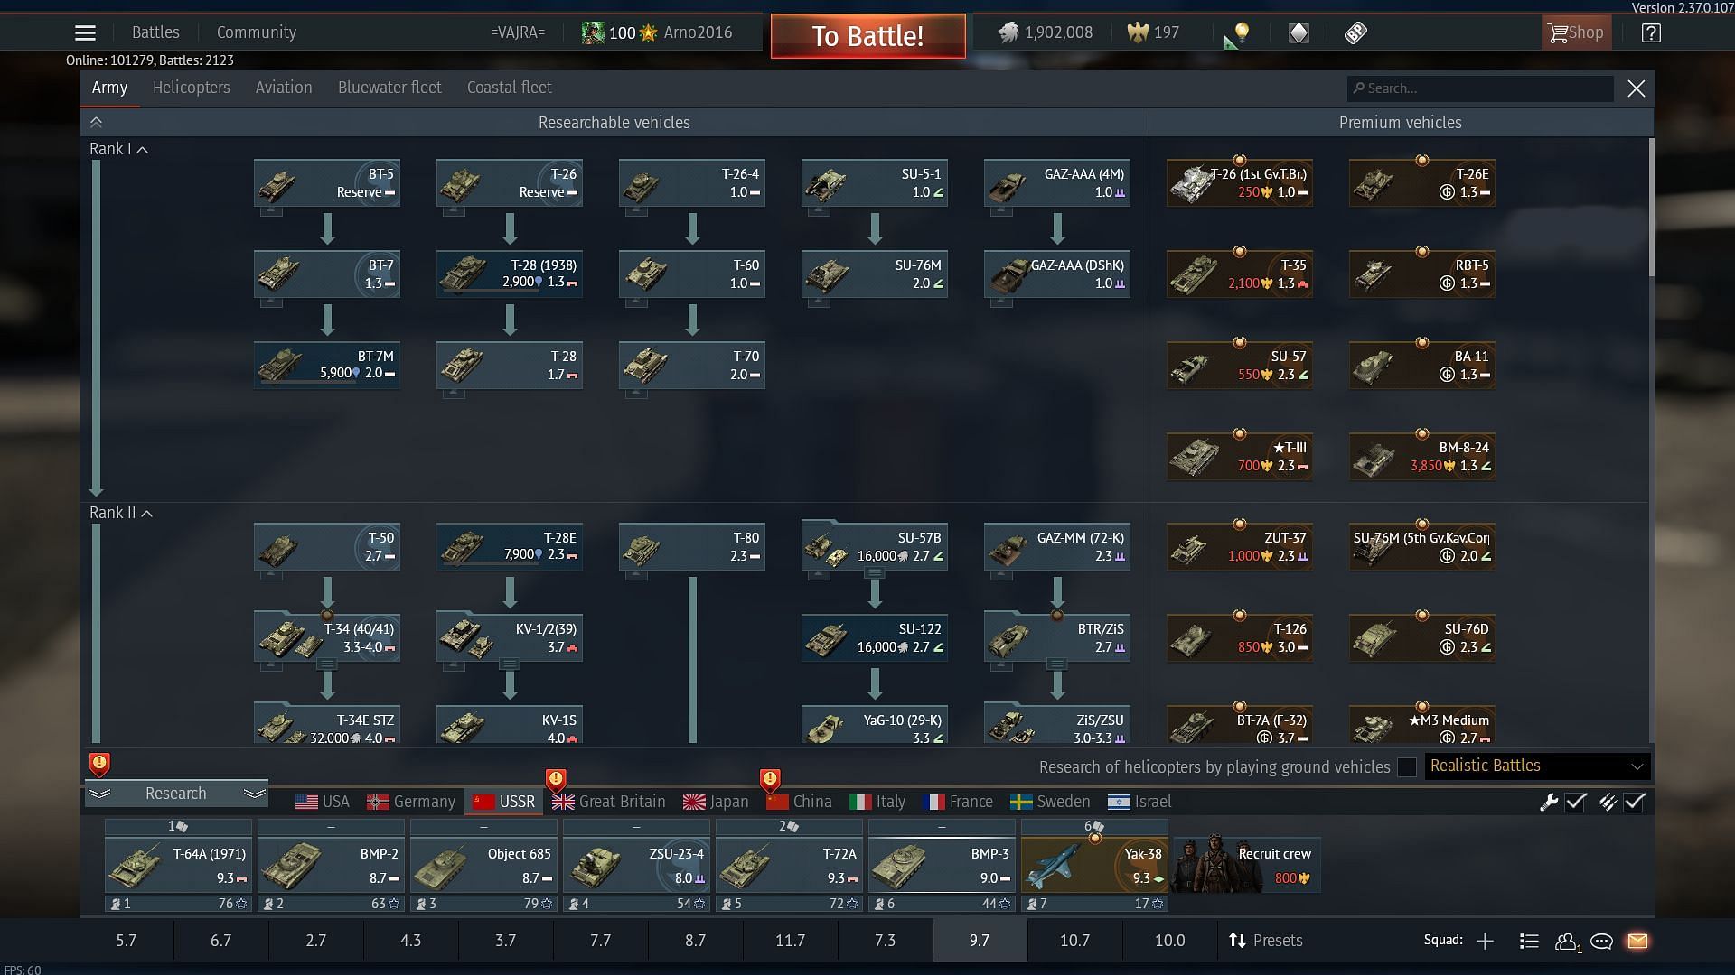Image resolution: width=1735 pixels, height=975 pixels.
Task: Open the contacts friends icon
Action: (x=1566, y=941)
